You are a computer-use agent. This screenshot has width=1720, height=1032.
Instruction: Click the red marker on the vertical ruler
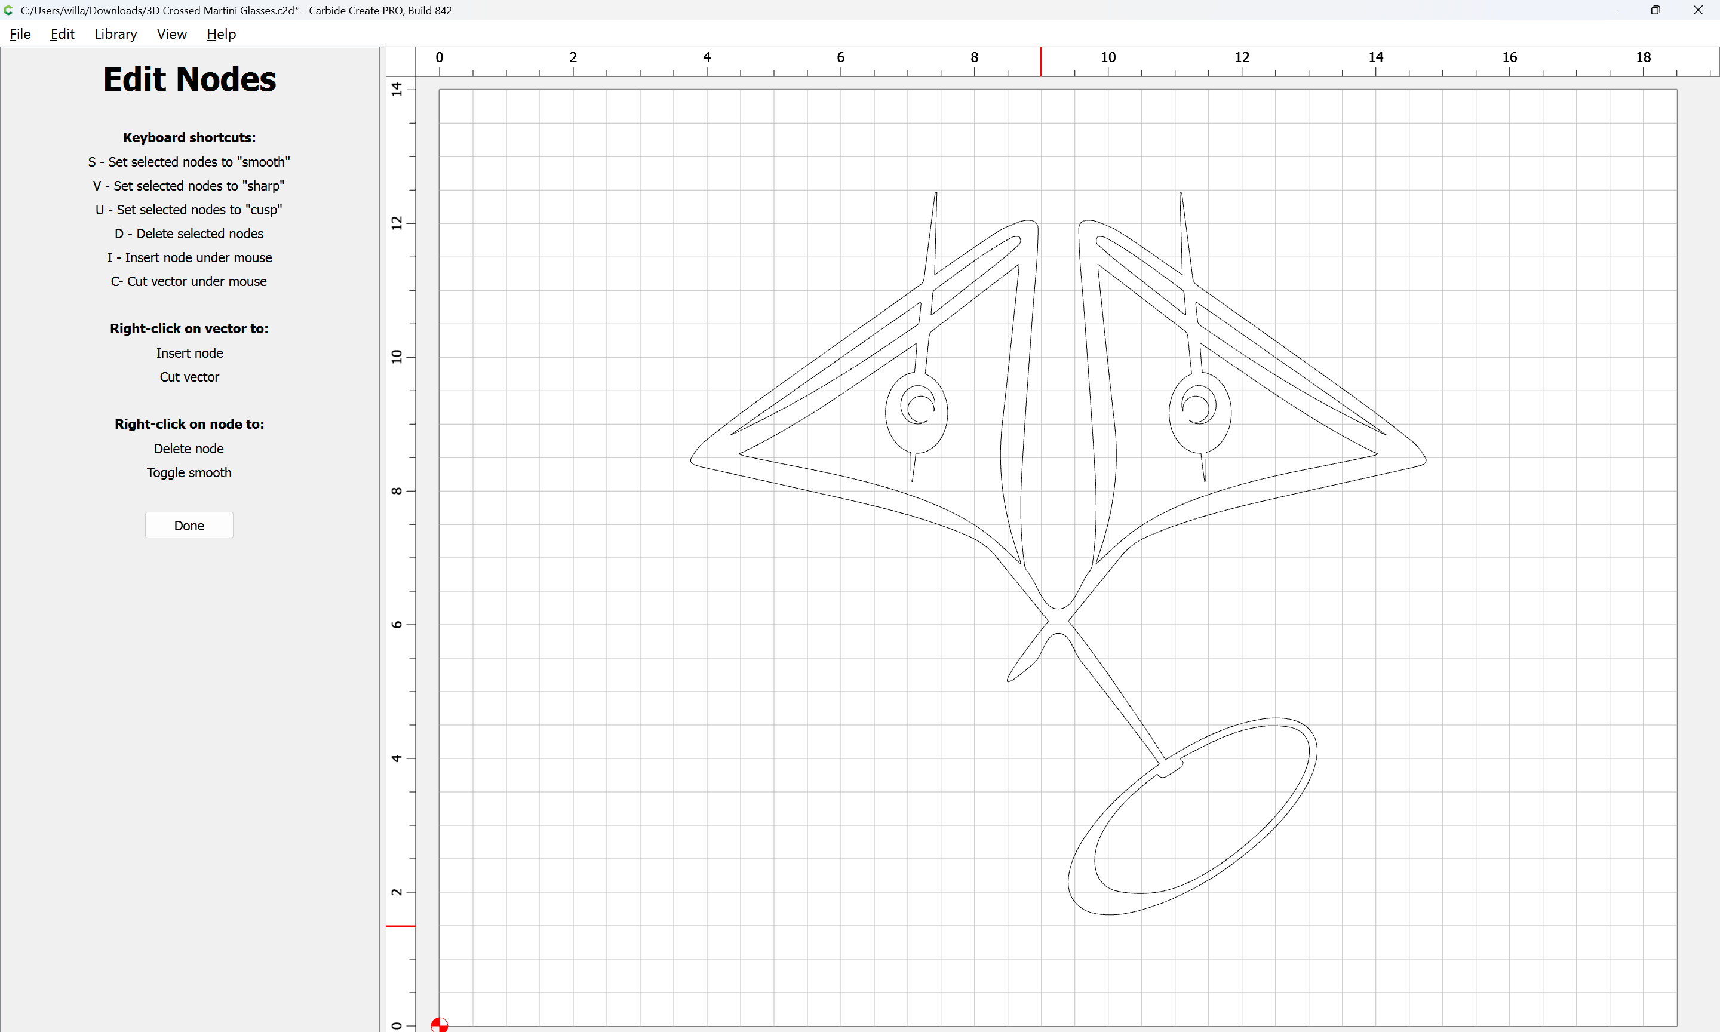point(401,926)
